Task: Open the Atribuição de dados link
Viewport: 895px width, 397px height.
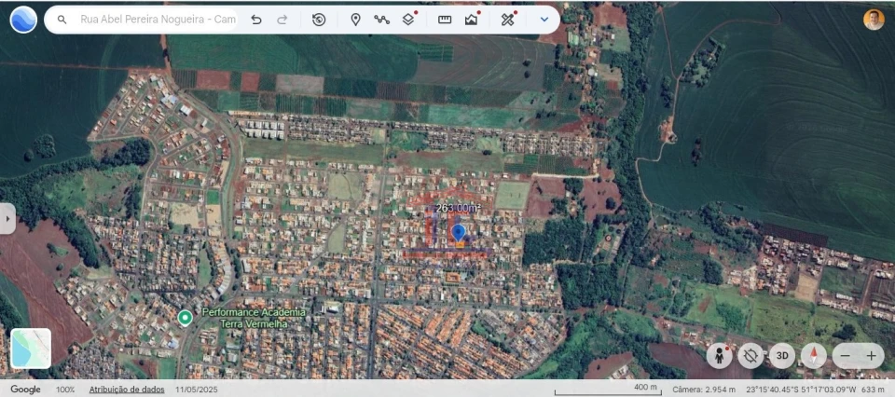Action: pos(127,390)
